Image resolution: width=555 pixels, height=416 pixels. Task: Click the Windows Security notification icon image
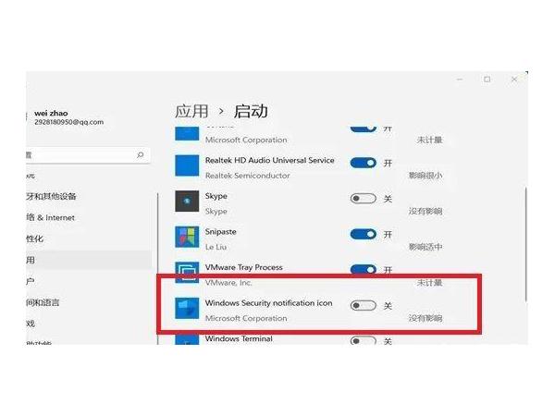[x=187, y=308]
